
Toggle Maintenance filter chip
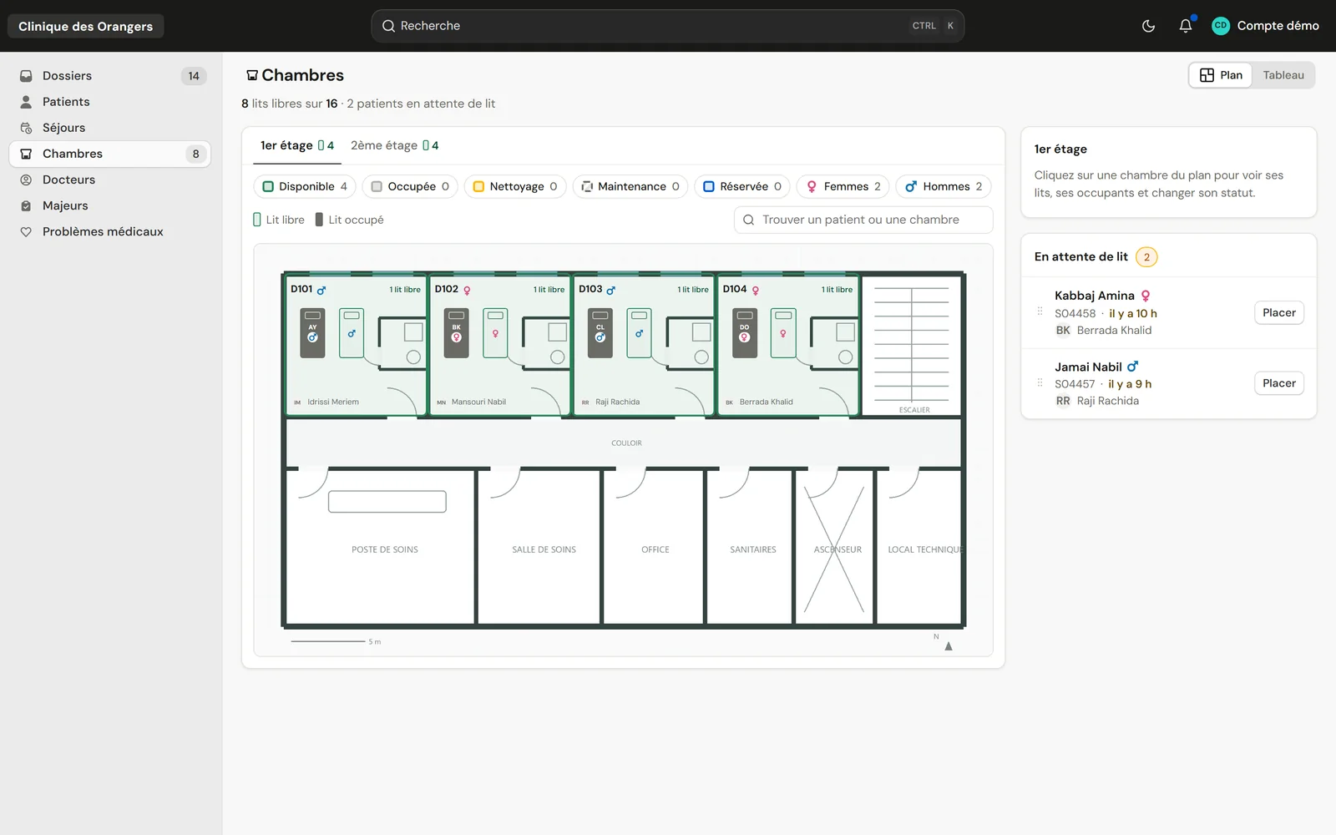click(x=630, y=186)
